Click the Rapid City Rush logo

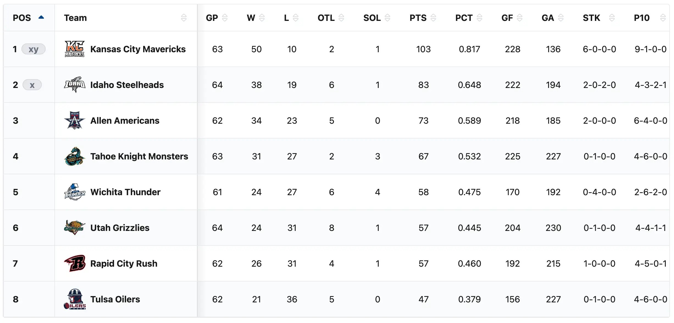pos(74,263)
